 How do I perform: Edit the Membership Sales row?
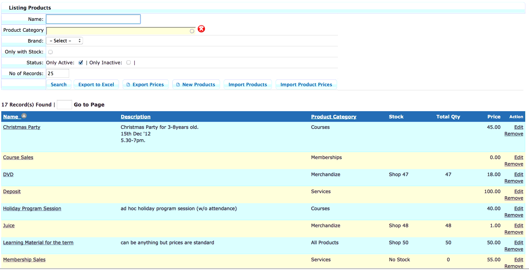pyautogui.click(x=519, y=260)
